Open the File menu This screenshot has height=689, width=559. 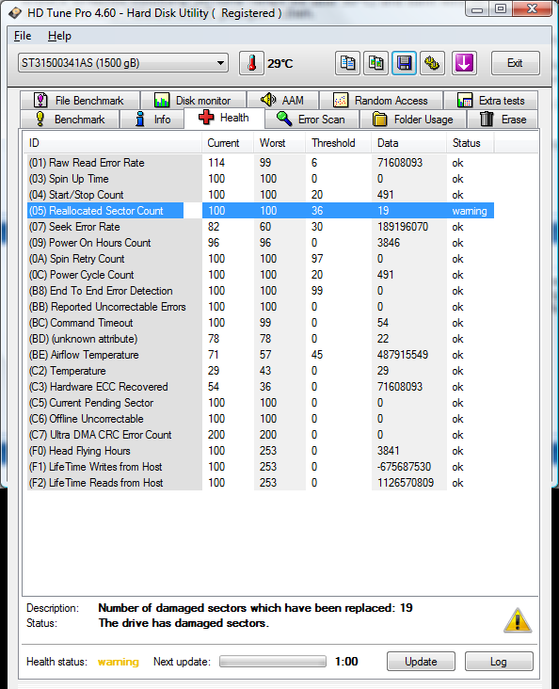click(x=23, y=36)
